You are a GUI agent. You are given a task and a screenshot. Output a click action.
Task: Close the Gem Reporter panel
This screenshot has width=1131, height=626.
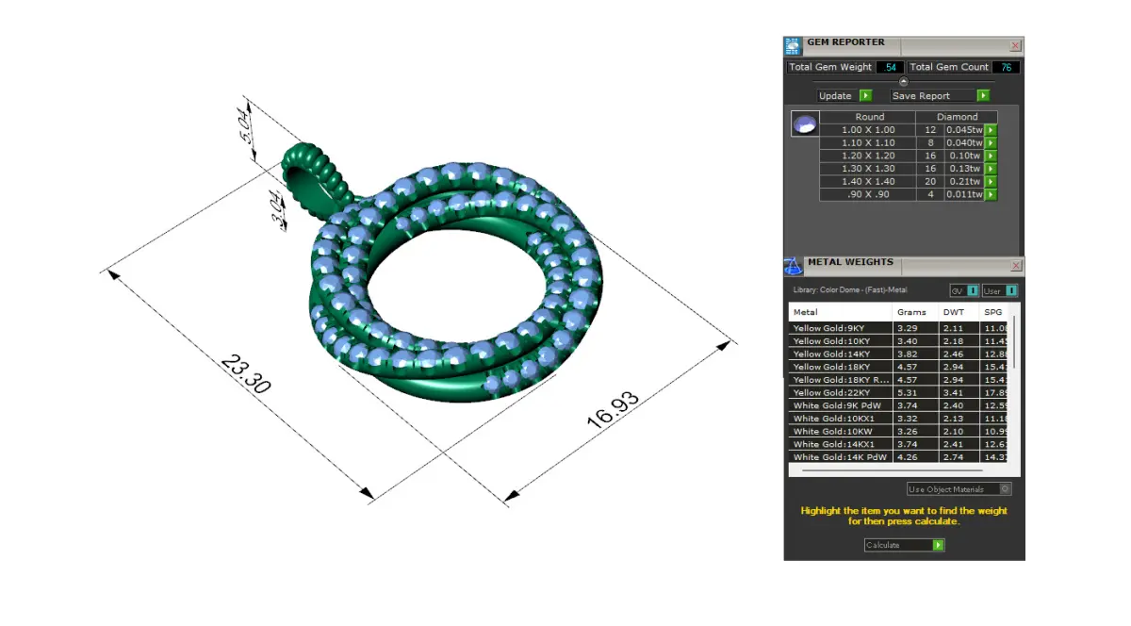click(1015, 45)
